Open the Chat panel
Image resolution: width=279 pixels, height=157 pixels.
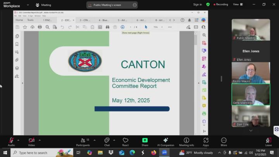click(x=107, y=142)
